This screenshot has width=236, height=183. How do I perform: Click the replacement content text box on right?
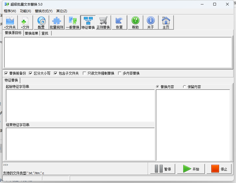tap(193, 125)
